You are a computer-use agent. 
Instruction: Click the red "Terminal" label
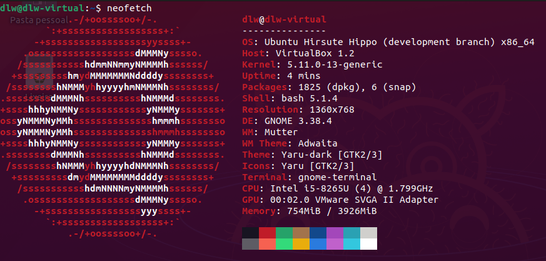[265, 177]
